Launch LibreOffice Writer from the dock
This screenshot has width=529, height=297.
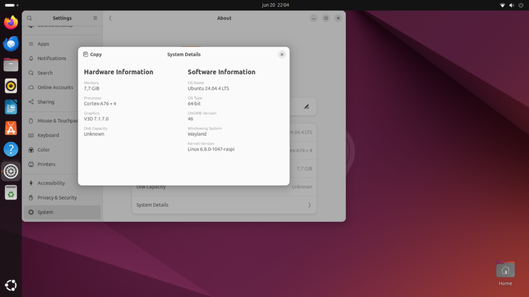pos(11,107)
